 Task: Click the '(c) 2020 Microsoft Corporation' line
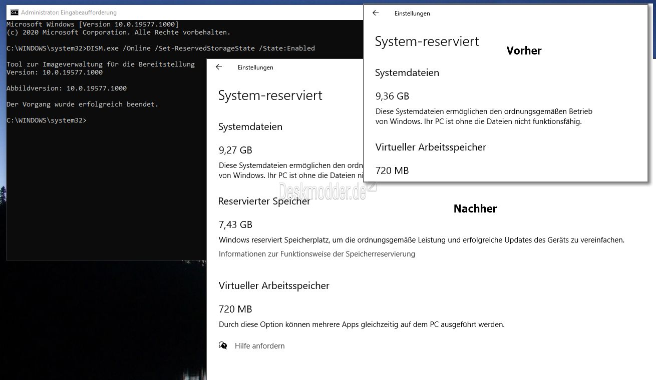[119, 32]
